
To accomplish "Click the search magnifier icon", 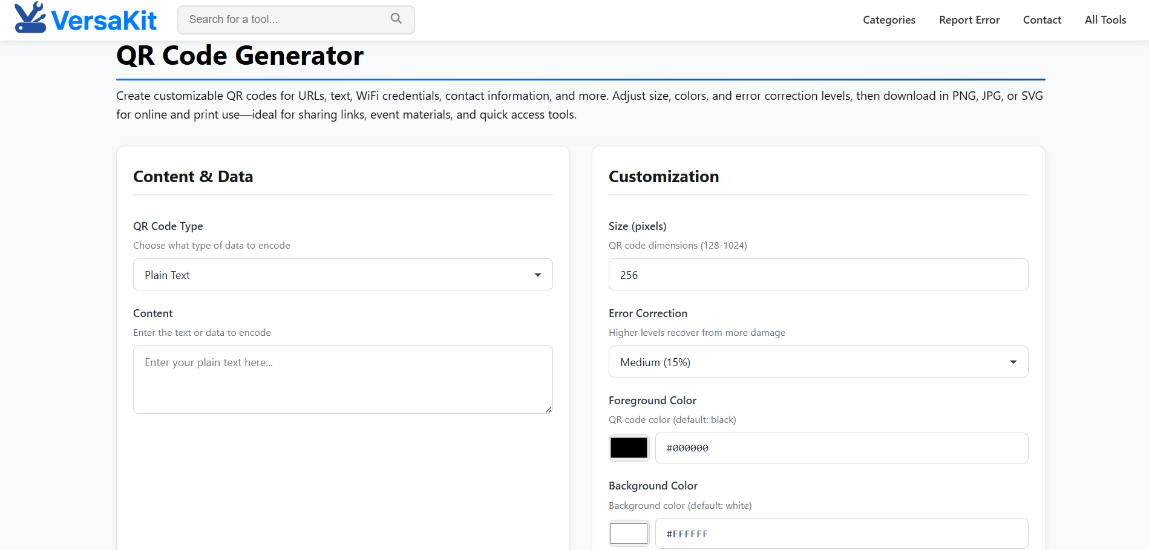I will pos(396,19).
